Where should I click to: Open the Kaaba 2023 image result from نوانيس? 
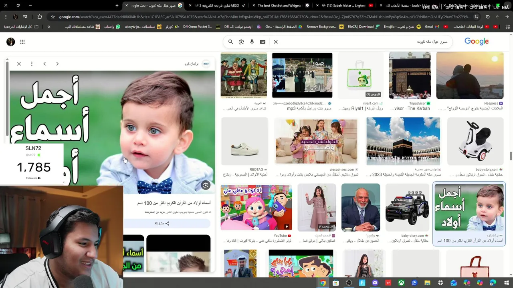pyautogui.click(x=403, y=141)
